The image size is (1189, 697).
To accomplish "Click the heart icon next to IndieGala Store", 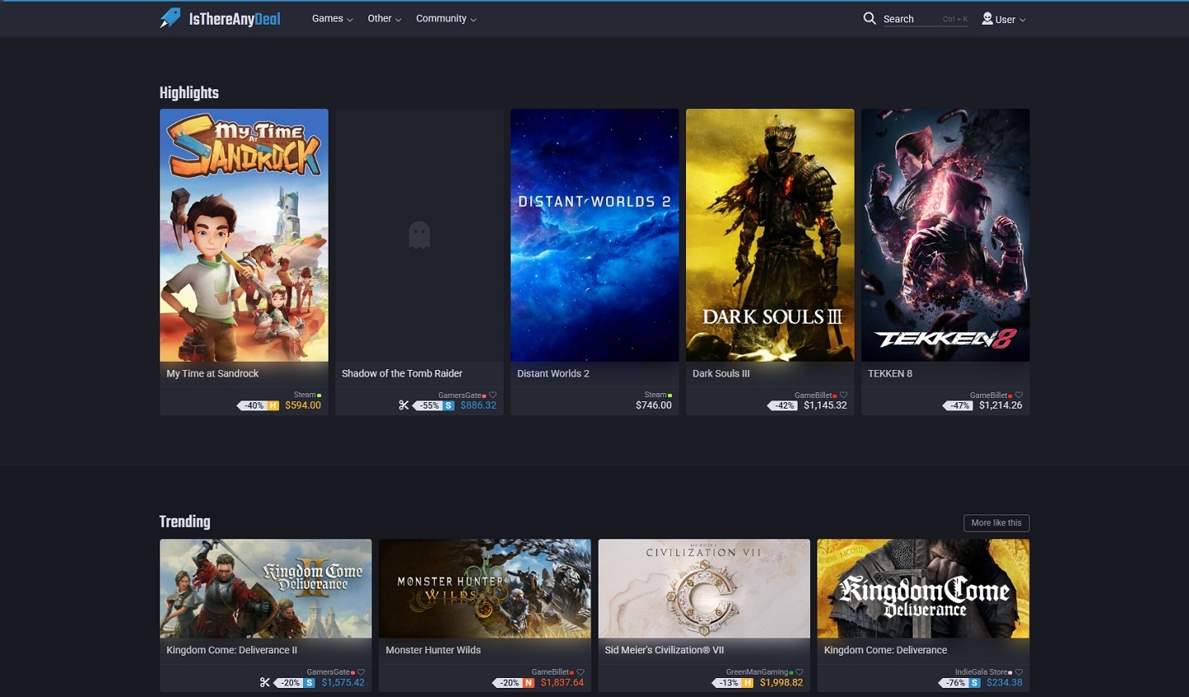I will point(1019,672).
